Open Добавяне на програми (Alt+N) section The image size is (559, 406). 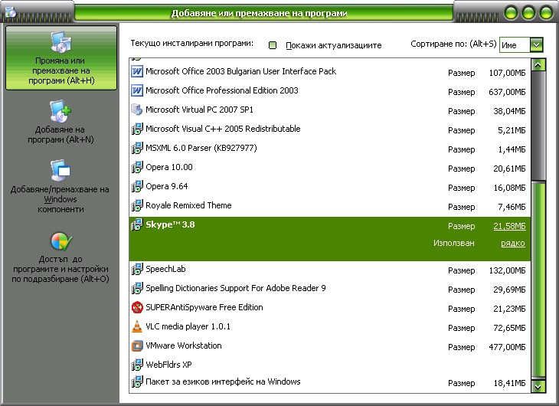[60, 122]
